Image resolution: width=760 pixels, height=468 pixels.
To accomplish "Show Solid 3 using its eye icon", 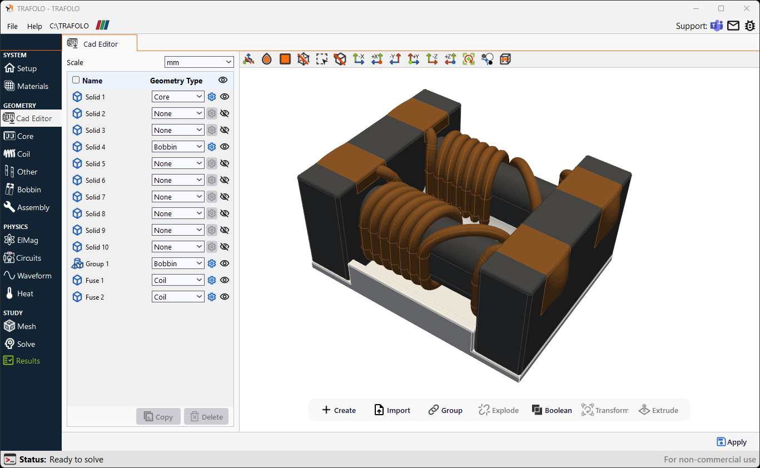I will point(225,130).
